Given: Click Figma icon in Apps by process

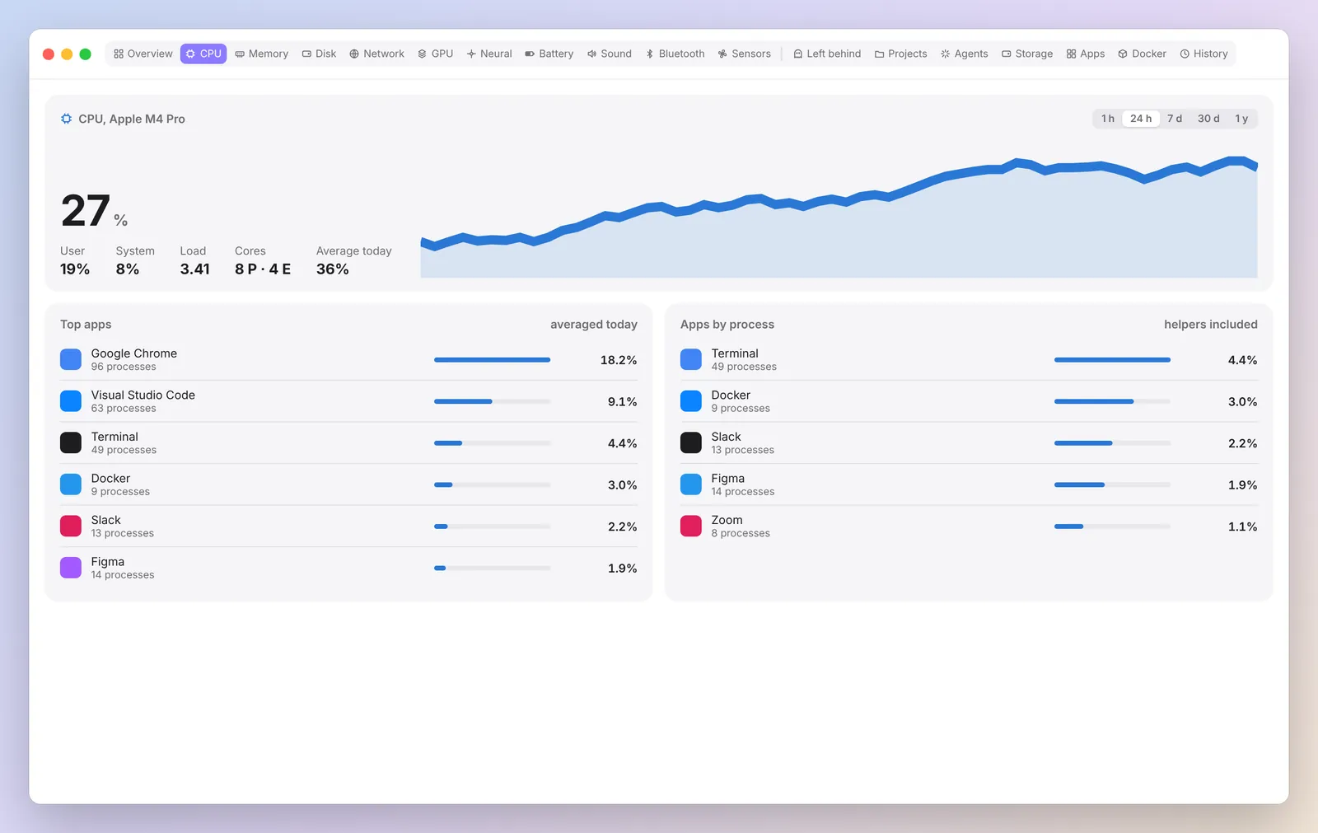Looking at the screenshot, I should (x=691, y=484).
